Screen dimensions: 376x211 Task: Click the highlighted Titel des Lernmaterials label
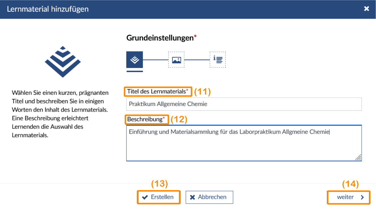[158, 92]
